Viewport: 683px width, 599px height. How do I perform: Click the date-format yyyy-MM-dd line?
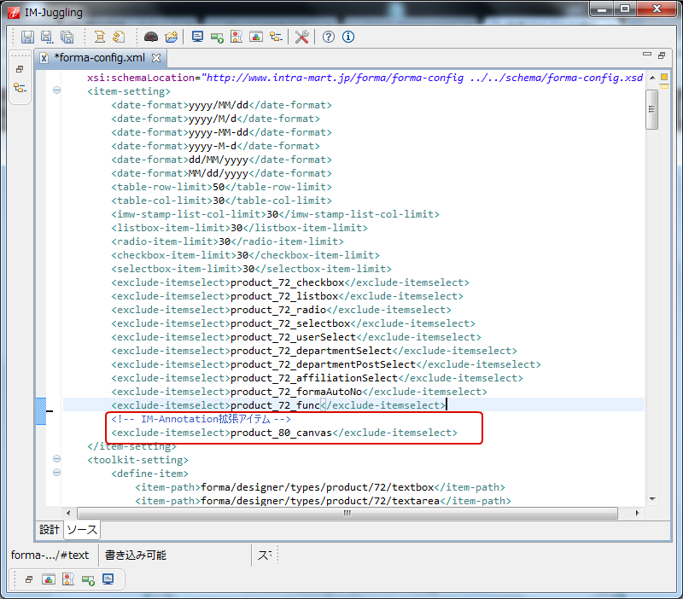point(221,132)
